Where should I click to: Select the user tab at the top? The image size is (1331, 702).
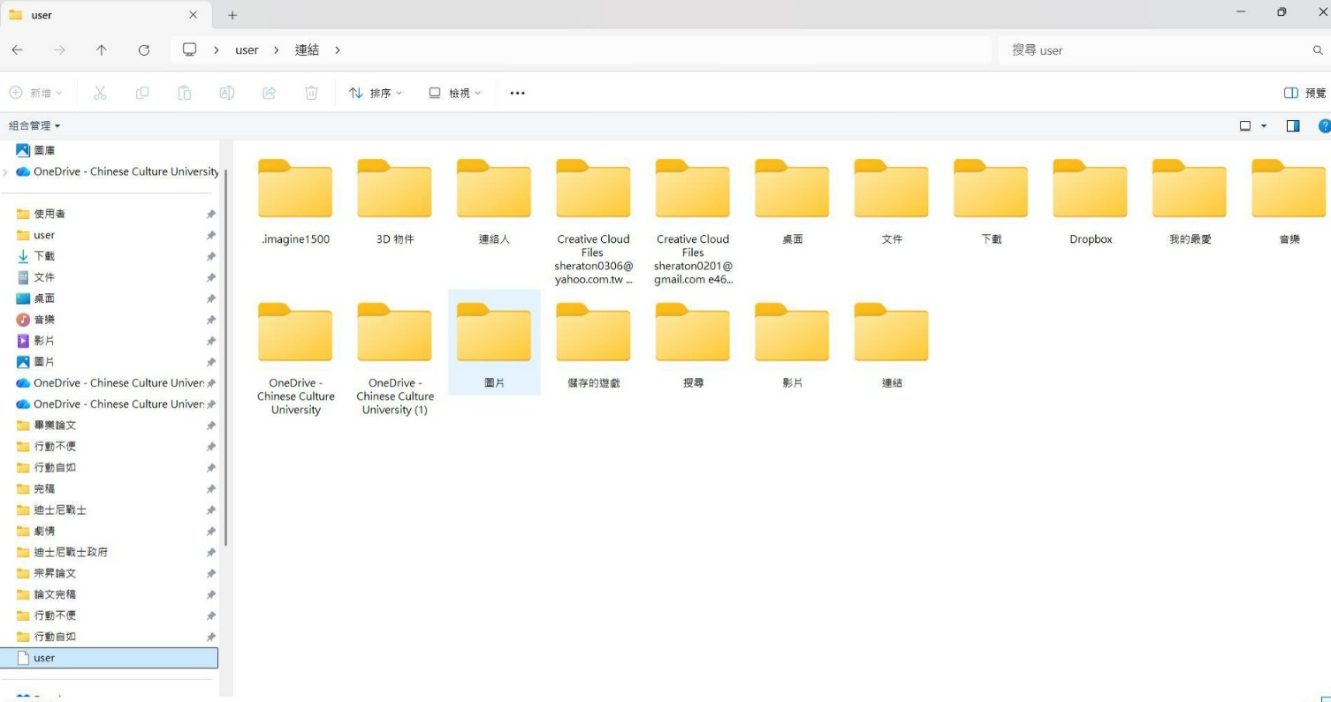[x=97, y=14]
